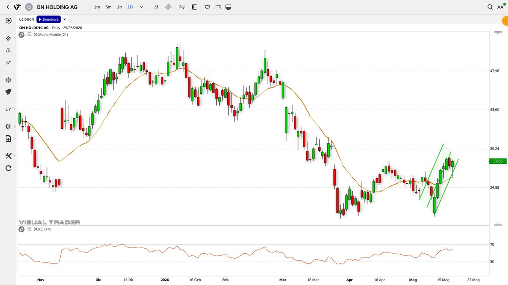The image size is (508, 285).
Task: Click the download/export file icon
Action: [x=8, y=138]
